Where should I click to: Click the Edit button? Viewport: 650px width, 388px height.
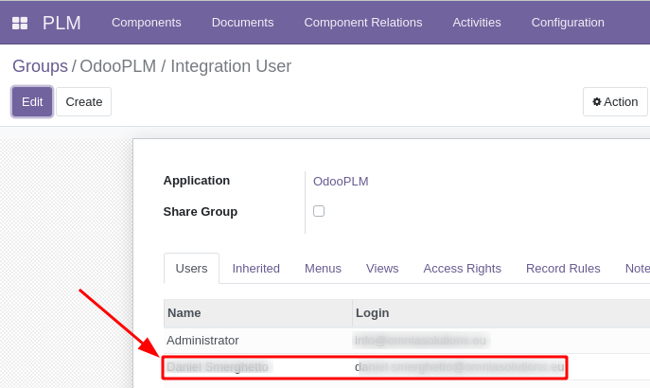point(32,101)
